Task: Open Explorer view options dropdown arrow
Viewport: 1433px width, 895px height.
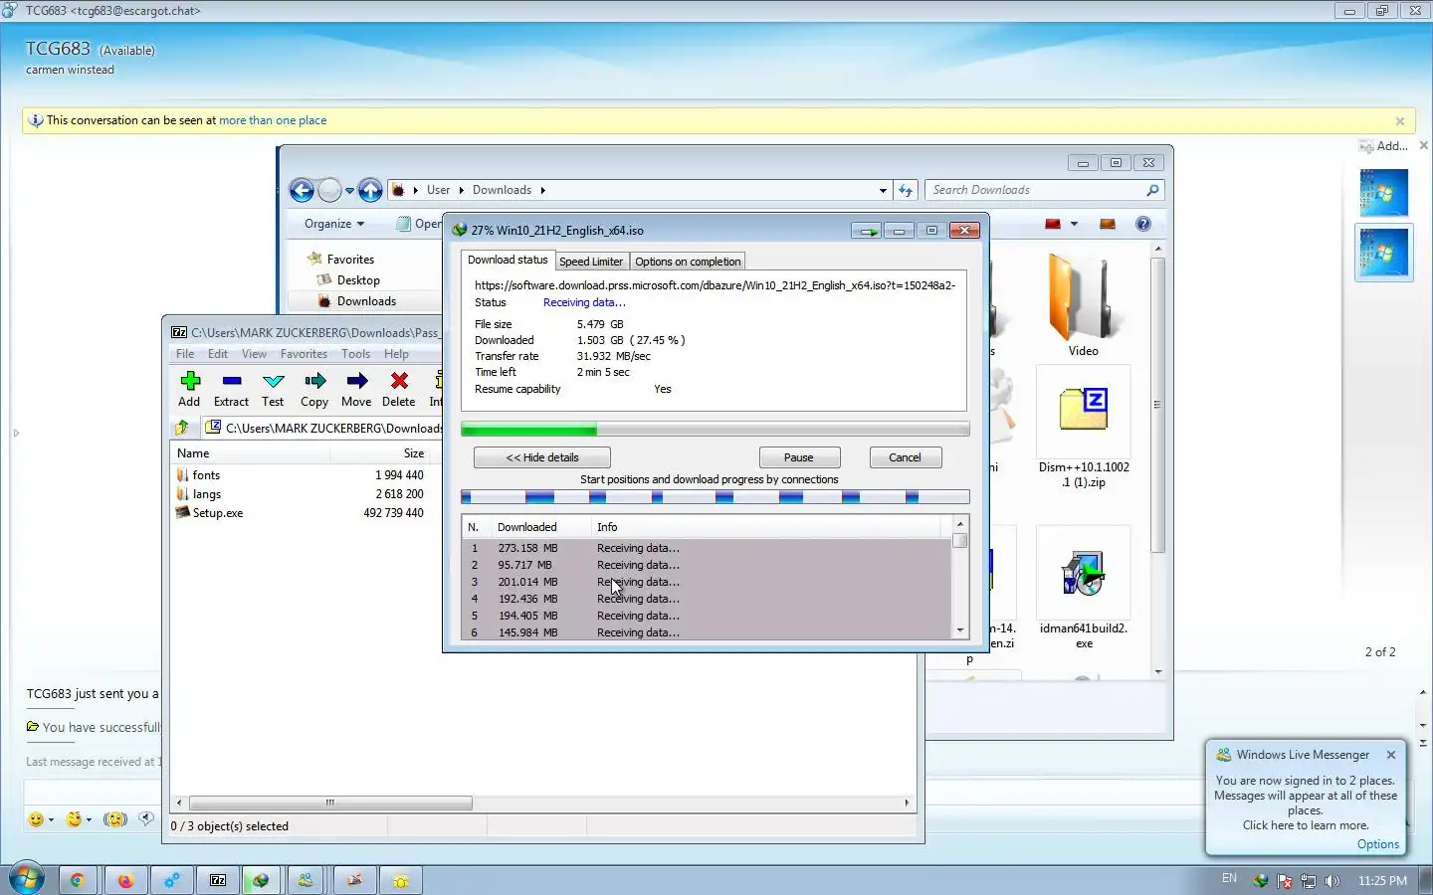Action: (1074, 224)
